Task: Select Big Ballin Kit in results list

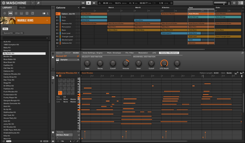Action: tap(24, 54)
